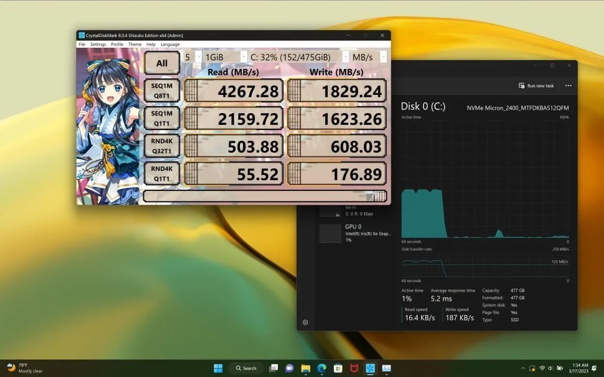Image resolution: width=604 pixels, height=377 pixels.
Task: Expand the 1GiB test size dropdown
Action: tap(225, 57)
